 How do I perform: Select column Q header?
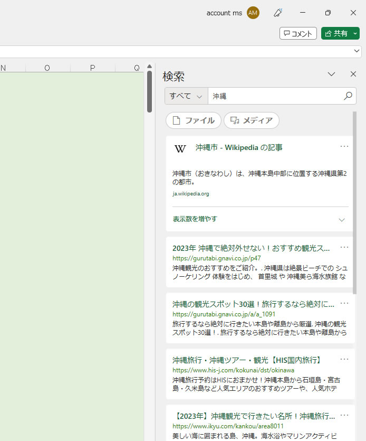click(x=130, y=68)
